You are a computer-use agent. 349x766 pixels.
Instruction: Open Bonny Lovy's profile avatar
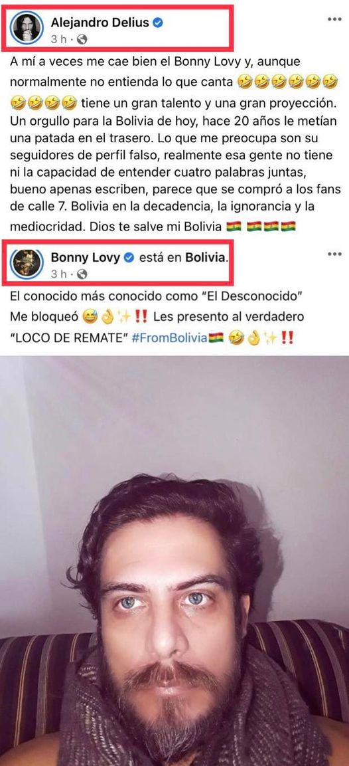27,263
